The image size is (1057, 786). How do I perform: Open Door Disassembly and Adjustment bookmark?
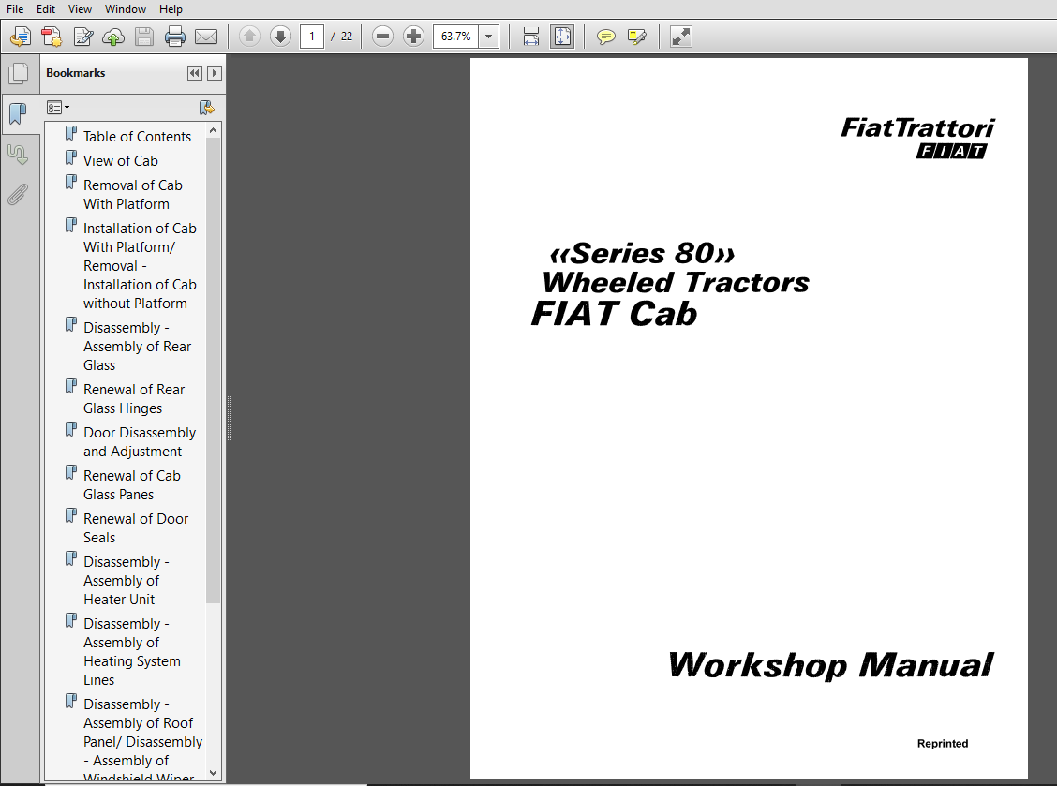[140, 441]
